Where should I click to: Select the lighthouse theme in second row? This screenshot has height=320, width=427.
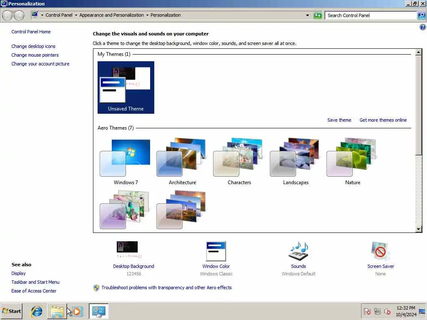tap(182, 210)
